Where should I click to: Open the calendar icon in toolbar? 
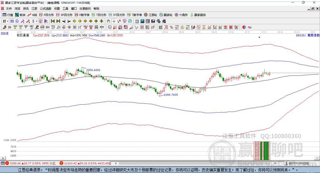137,21
